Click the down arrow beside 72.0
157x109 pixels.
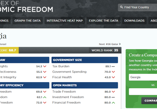pyautogui.click(x=45, y=103)
